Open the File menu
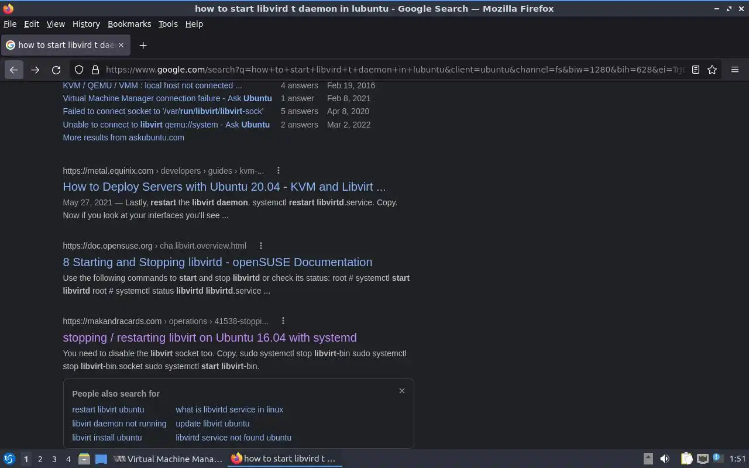Screen dimensions: 749x468 [x=10, y=24]
